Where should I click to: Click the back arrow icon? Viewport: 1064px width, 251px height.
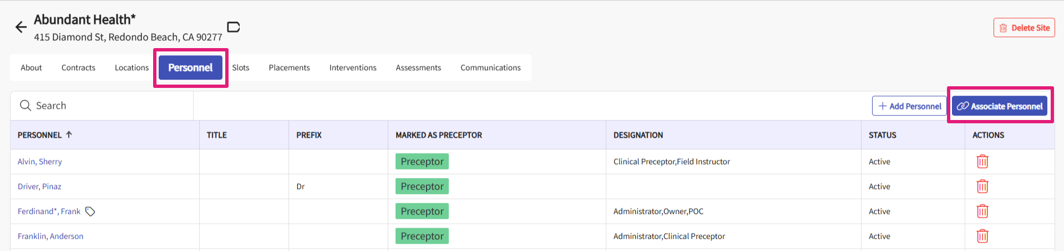(x=21, y=27)
